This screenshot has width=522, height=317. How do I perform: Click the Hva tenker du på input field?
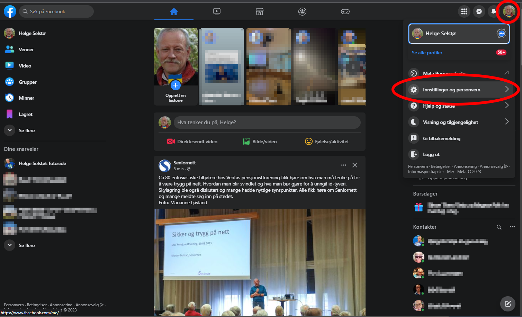[x=267, y=123]
